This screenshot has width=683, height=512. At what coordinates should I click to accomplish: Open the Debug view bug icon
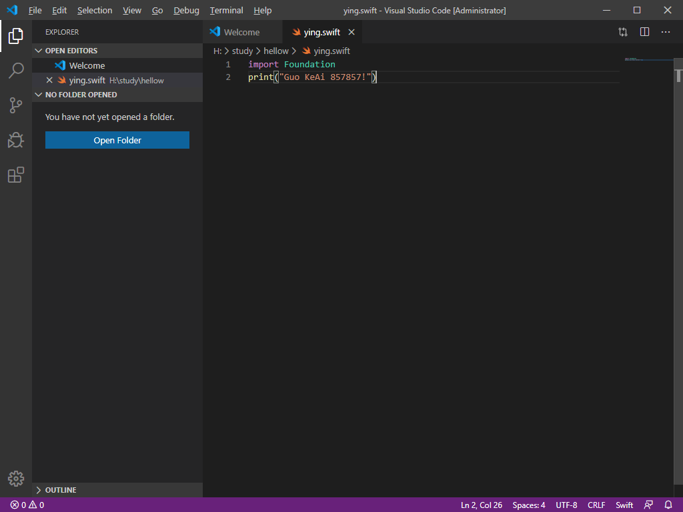(16, 140)
